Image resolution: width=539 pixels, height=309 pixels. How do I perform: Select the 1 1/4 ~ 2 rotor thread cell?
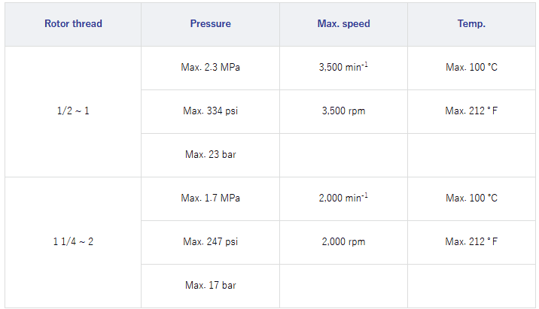[73, 242]
